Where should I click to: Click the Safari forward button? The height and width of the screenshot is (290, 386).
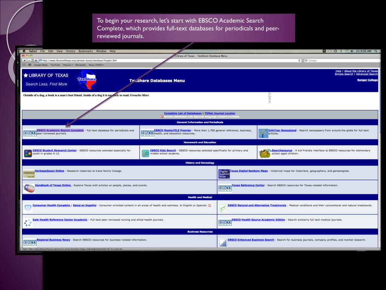pos(29,60)
